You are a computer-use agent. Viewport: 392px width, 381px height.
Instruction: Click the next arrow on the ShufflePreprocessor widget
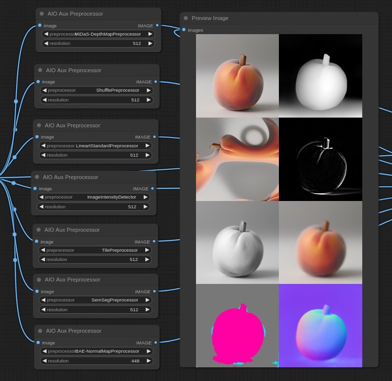149,90
